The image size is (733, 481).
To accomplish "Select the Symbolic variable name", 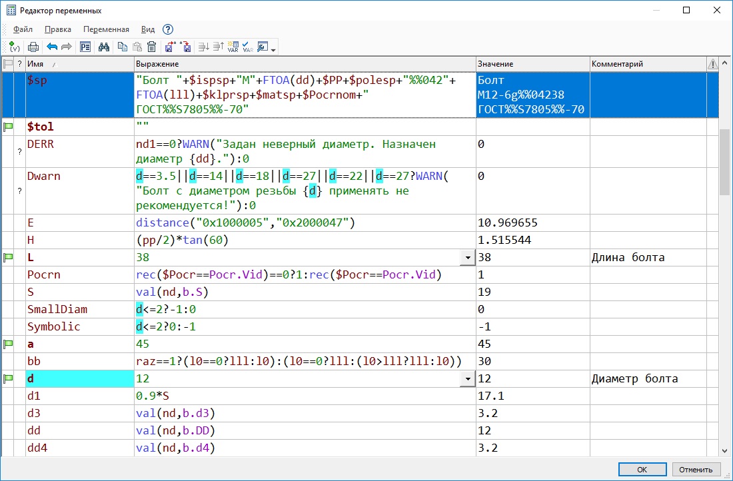I will pos(54,326).
